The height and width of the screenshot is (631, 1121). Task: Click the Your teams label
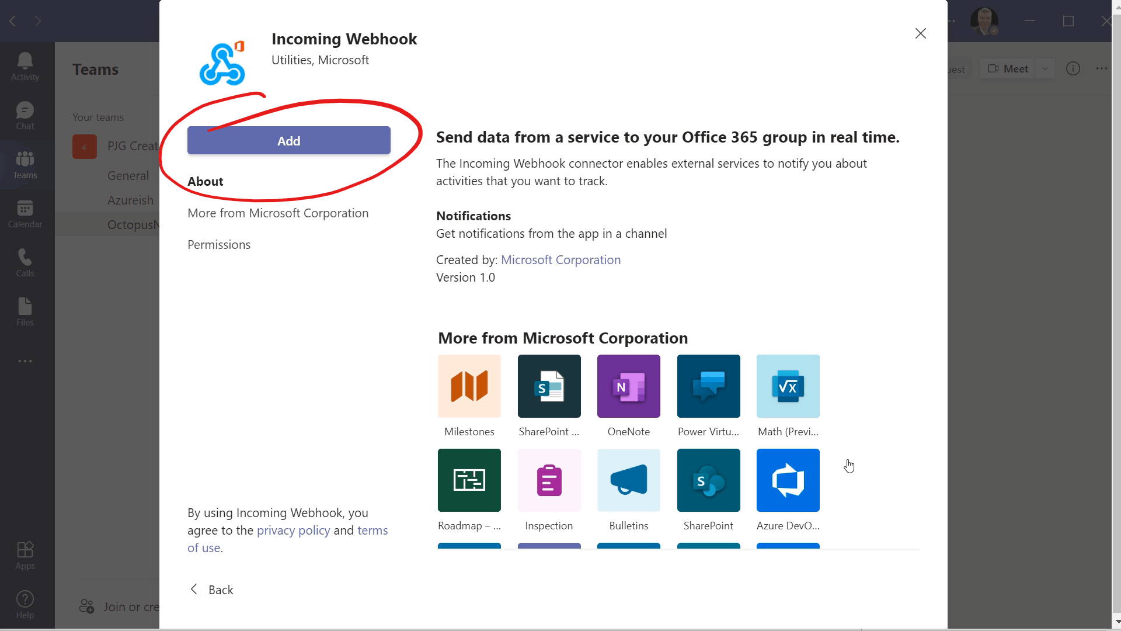pyautogui.click(x=98, y=117)
